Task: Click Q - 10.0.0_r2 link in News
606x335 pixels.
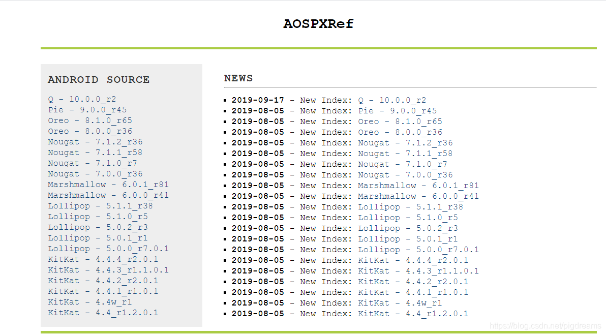Action: [x=392, y=101]
